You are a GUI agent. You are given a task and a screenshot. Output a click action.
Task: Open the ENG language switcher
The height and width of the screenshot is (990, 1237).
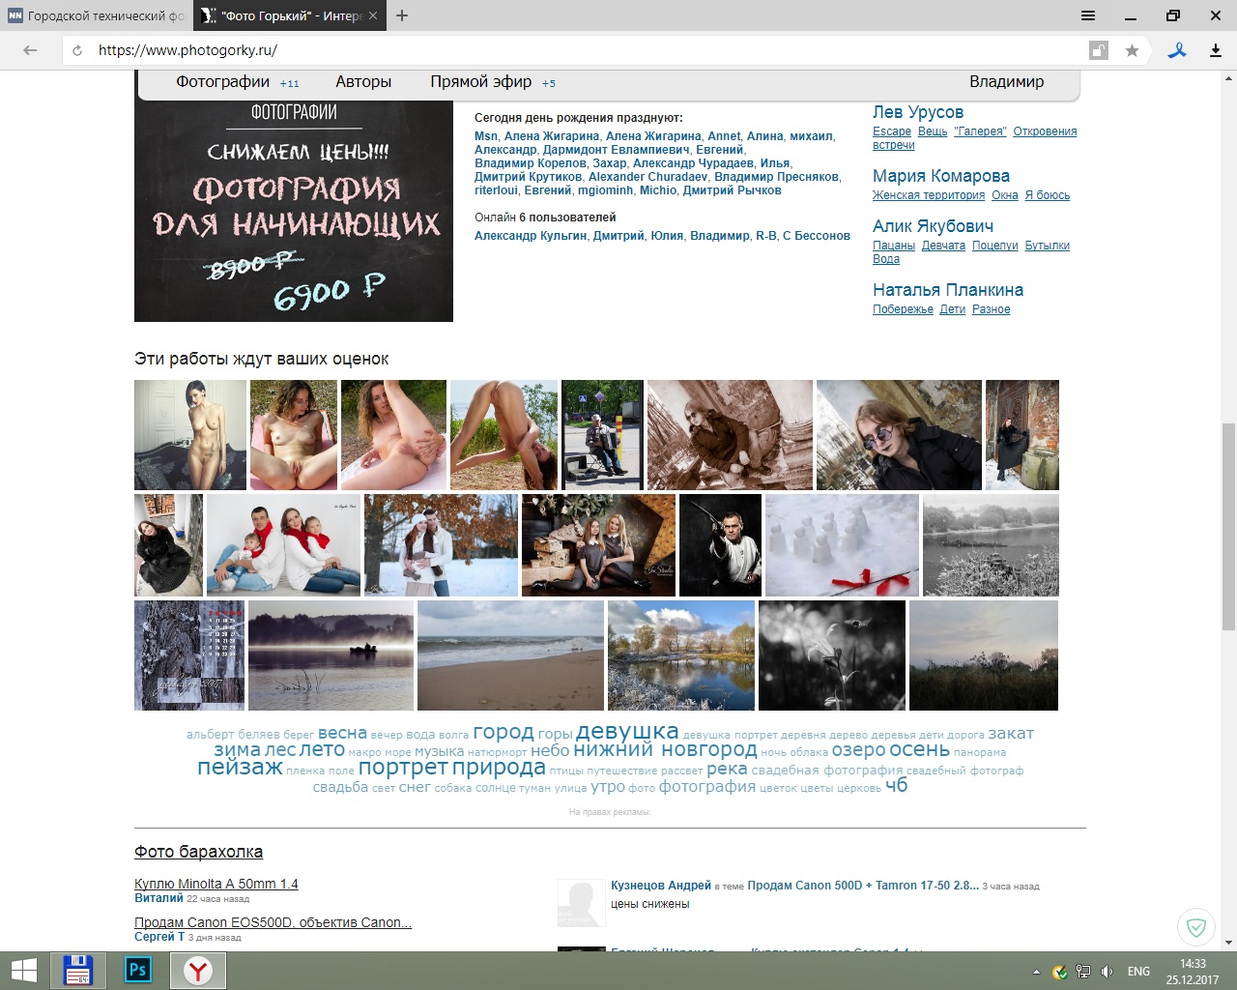coord(1138,972)
